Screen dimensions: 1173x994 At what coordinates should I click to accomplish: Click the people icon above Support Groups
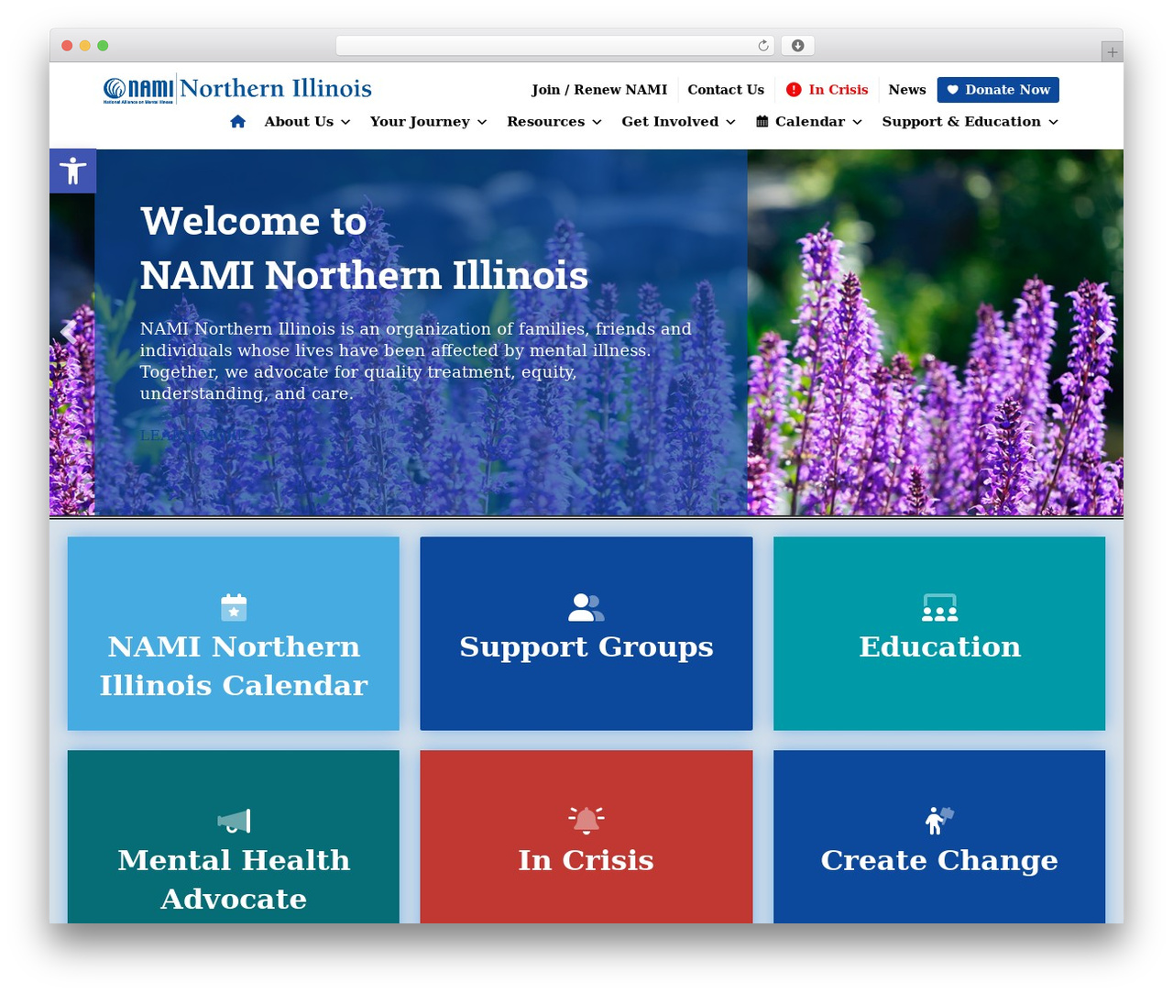click(586, 607)
